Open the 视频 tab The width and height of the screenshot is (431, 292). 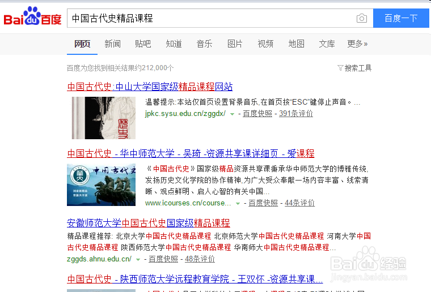tap(265, 44)
